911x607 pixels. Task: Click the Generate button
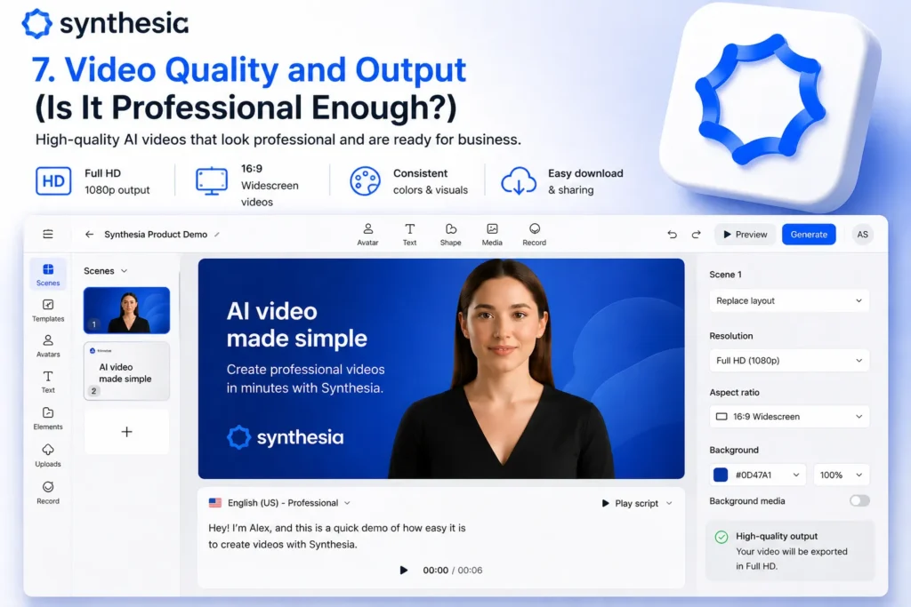tap(809, 235)
